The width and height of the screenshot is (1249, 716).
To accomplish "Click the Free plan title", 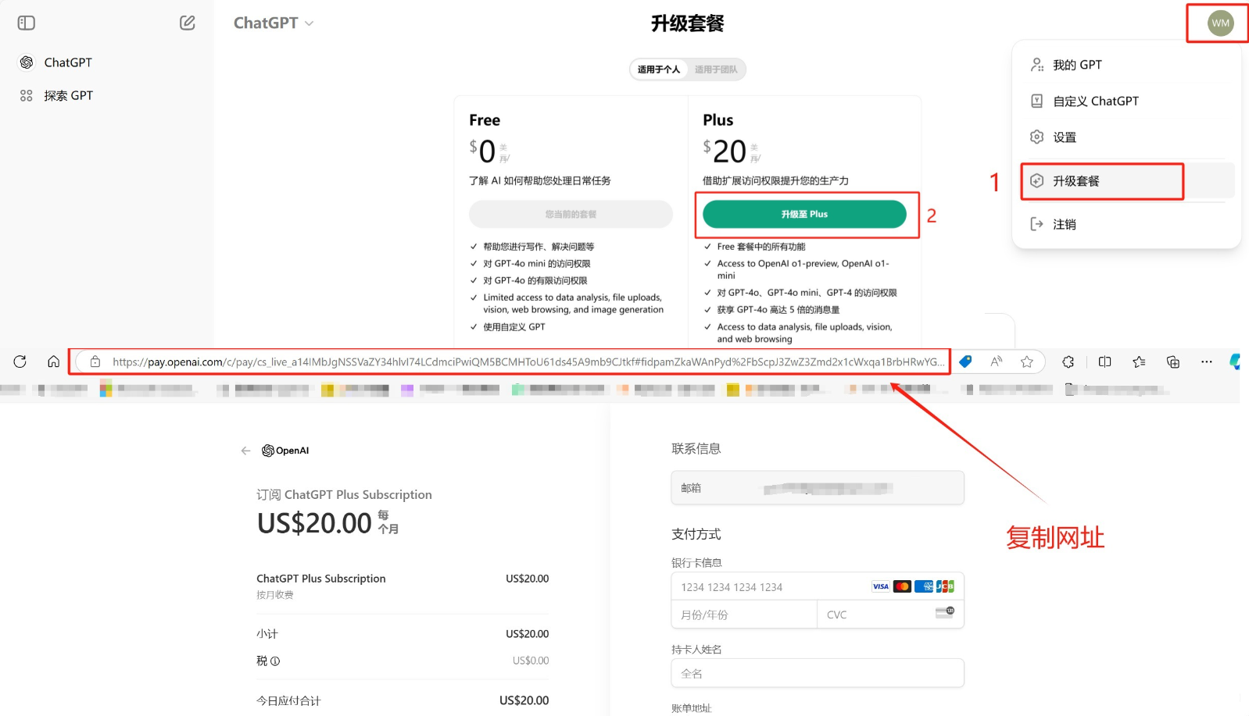I will [485, 119].
